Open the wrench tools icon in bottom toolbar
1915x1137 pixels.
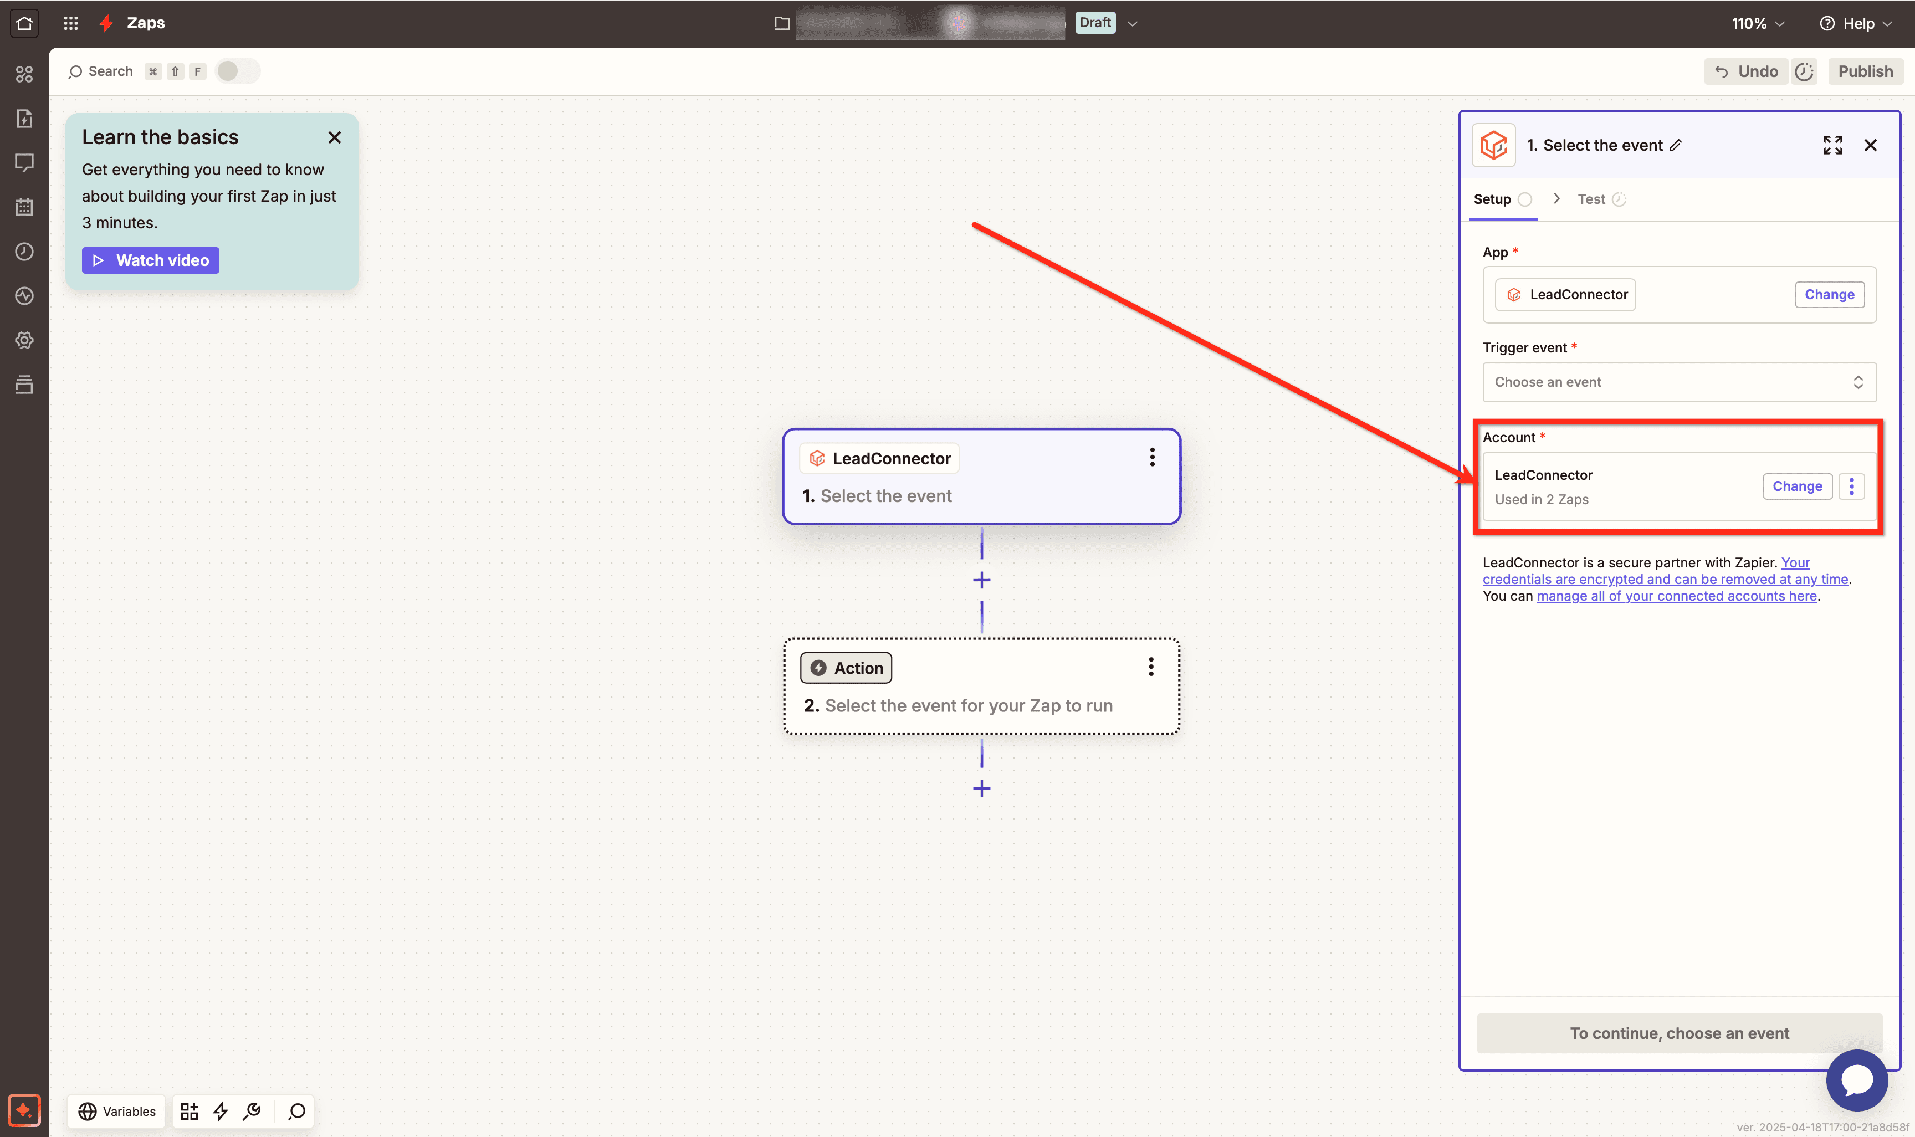(251, 1111)
